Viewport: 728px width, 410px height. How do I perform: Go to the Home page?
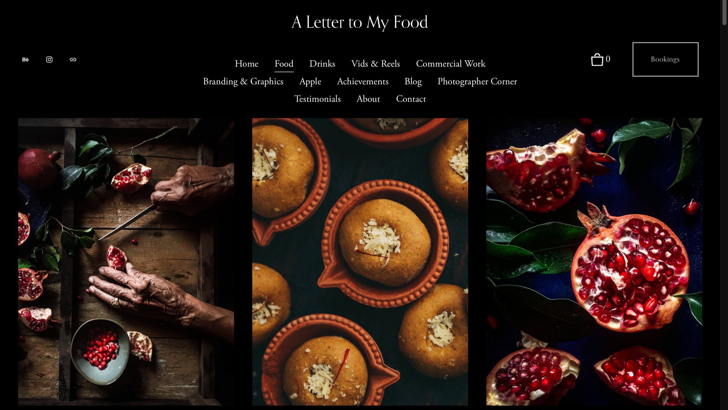coord(246,64)
